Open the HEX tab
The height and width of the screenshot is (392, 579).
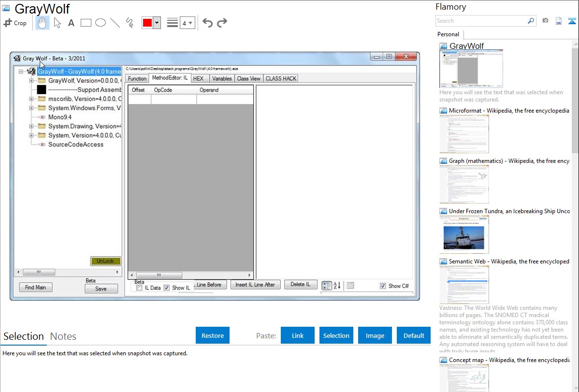198,79
